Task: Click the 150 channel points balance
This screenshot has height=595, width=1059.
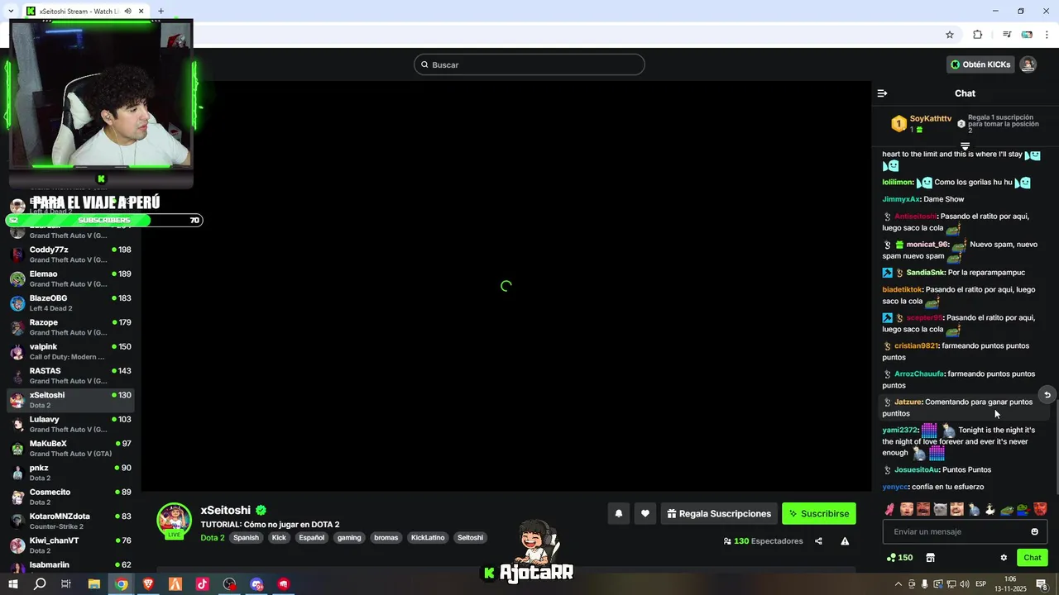Action: coord(899,558)
